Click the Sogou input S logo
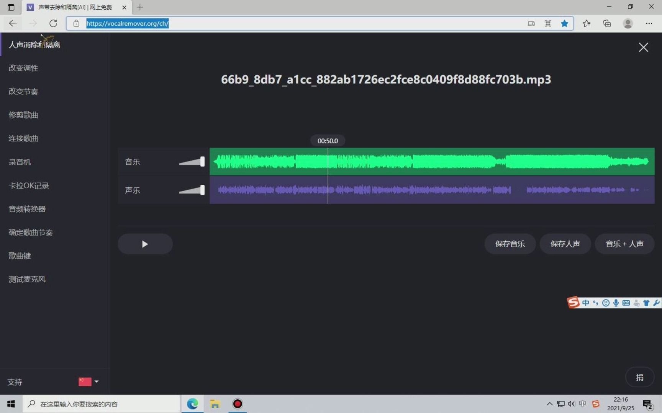Viewport: 662px width, 413px height. (x=573, y=302)
